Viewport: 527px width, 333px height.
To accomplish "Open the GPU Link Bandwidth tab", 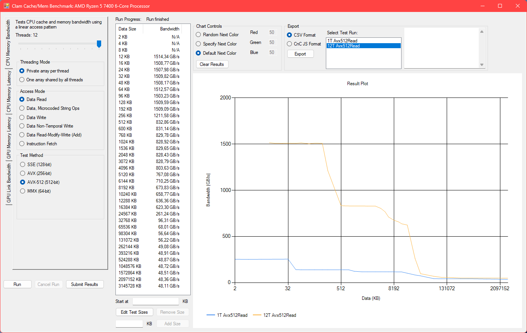I will (x=8, y=183).
